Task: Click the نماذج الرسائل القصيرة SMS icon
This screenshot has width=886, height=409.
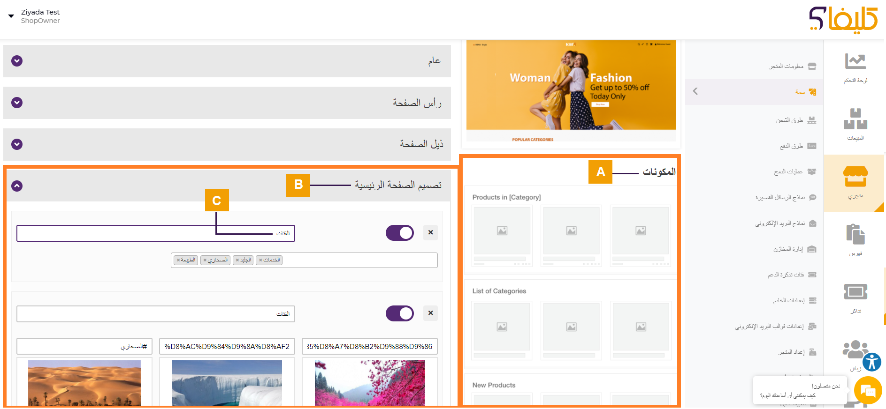Action: 813,198
